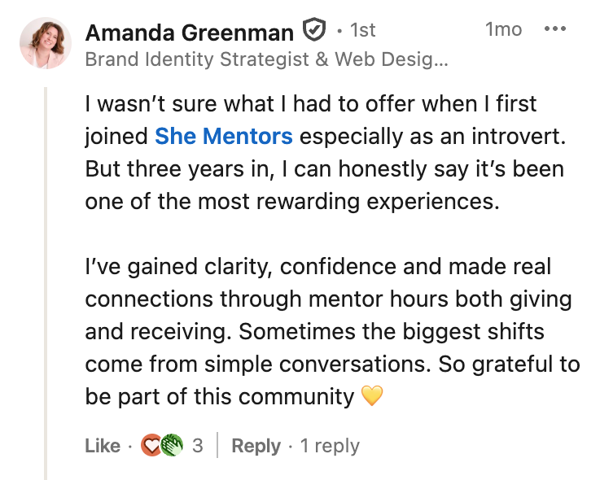Open Amanda Greenman's profile photo

(x=46, y=43)
